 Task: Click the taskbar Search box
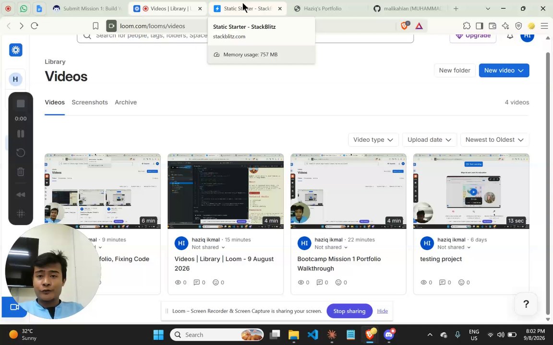pyautogui.click(x=216, y=335)
